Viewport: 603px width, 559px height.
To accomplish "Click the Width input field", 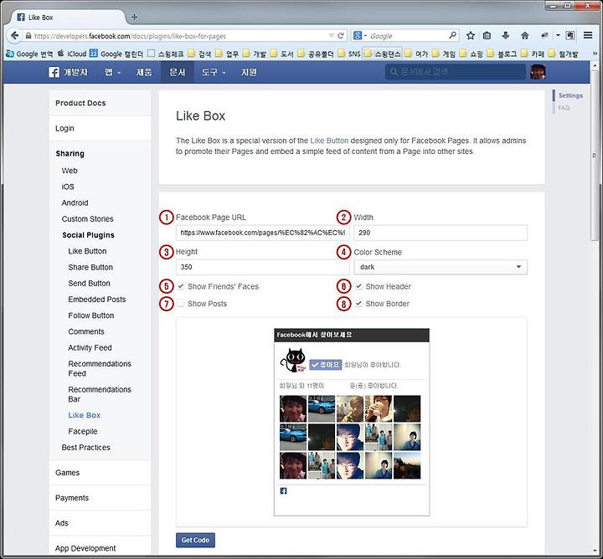I will click(x=441, y=233).
